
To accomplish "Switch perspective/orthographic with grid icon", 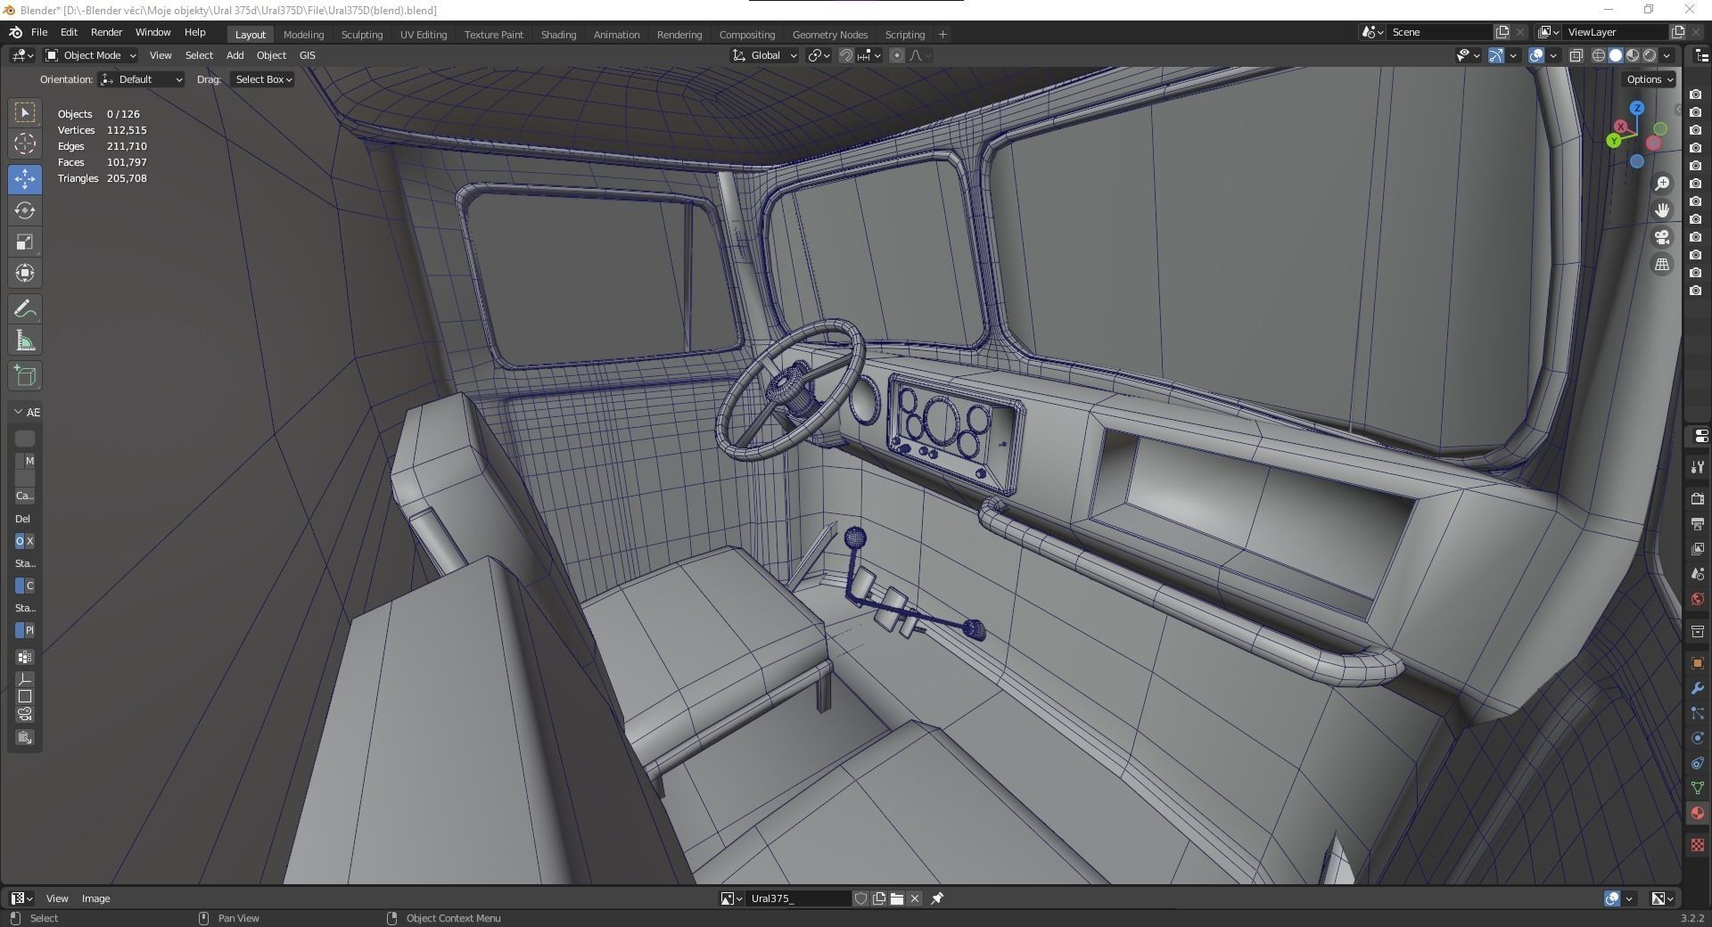I will pos(1662,265).
